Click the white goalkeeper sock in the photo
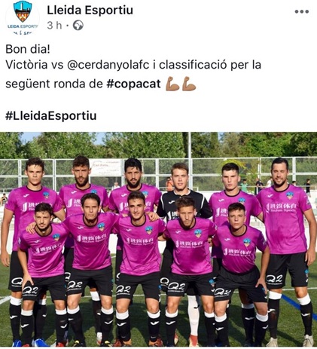317x349 pixels. (x=194, y=315)
